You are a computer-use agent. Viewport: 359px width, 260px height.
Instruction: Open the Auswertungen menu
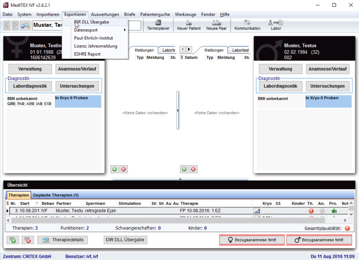coord(105,14)
